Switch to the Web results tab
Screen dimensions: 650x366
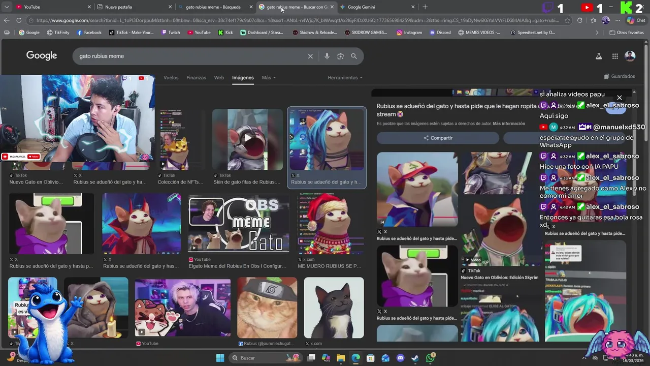pyautogui.click(x=219, y=78)
